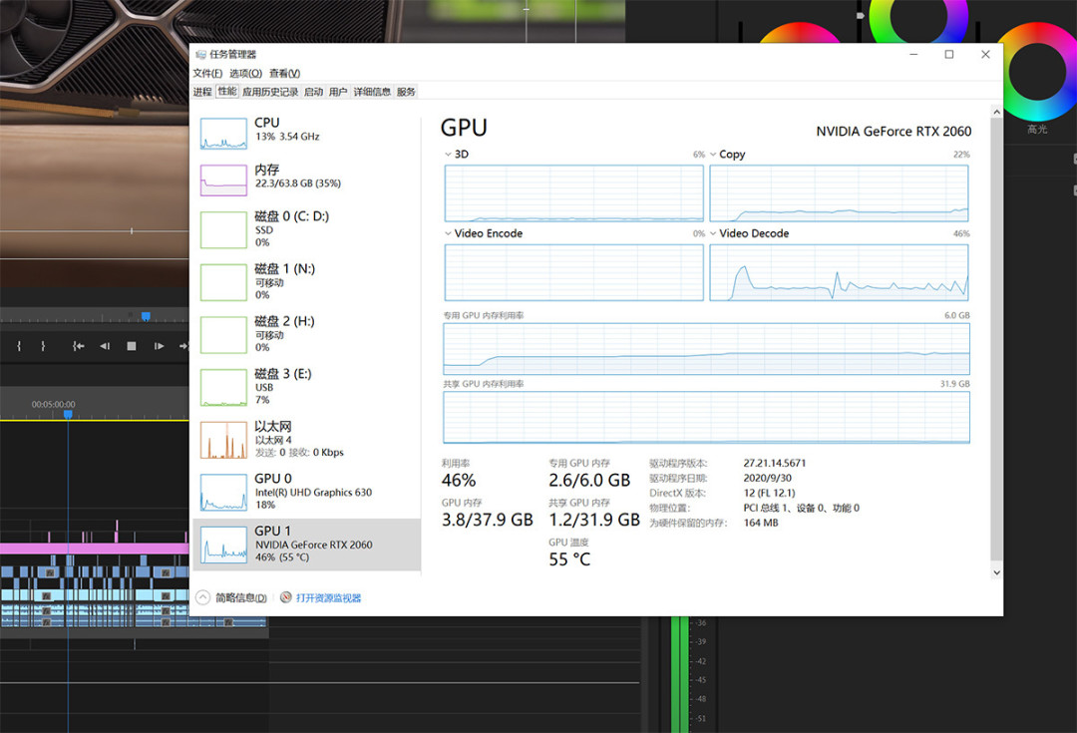This screenshot has width=1077, height=733.
Task: Stop playback in the video editor
Action: click(132, 346)
